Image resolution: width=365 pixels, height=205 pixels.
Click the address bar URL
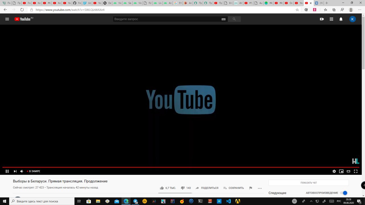click(x=70, y=10)
